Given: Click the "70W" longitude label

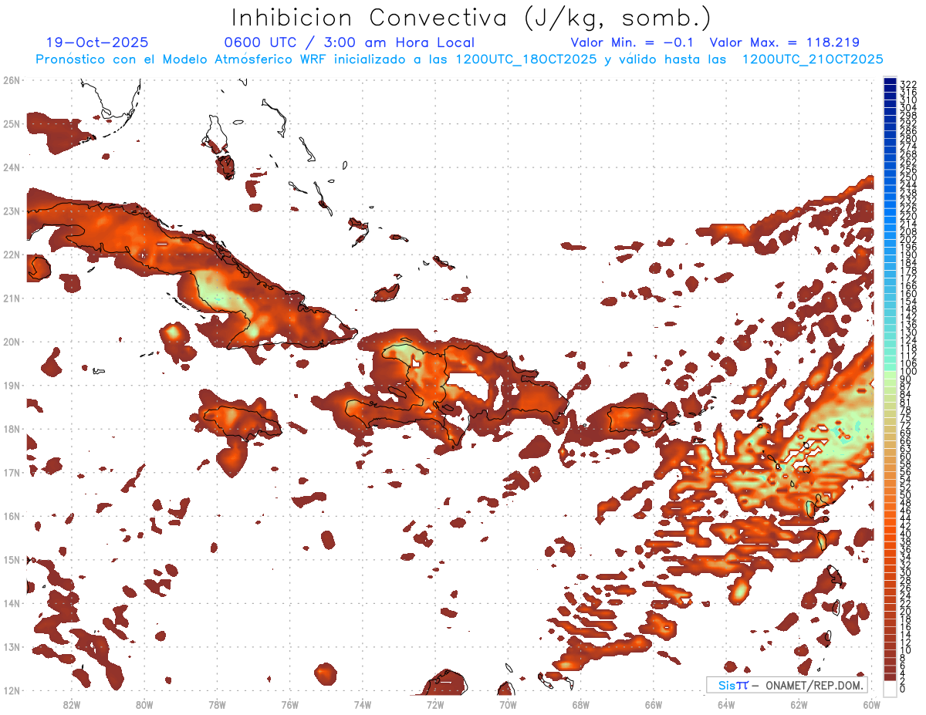Looking at the screenshot, I should pyautogui.click(x=508, y=704).
